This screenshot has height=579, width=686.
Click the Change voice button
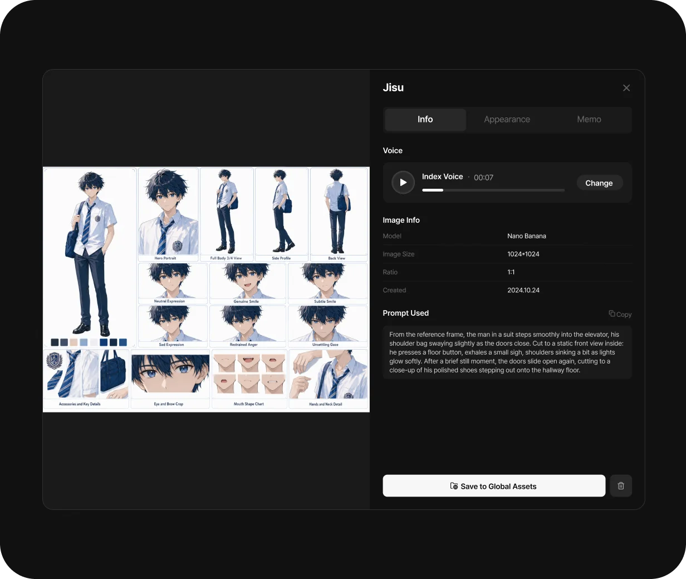click(x=599, y=183)
